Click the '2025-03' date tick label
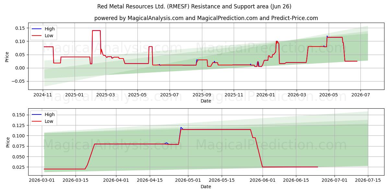The image size is (389, 194). [x=106, y=95]
